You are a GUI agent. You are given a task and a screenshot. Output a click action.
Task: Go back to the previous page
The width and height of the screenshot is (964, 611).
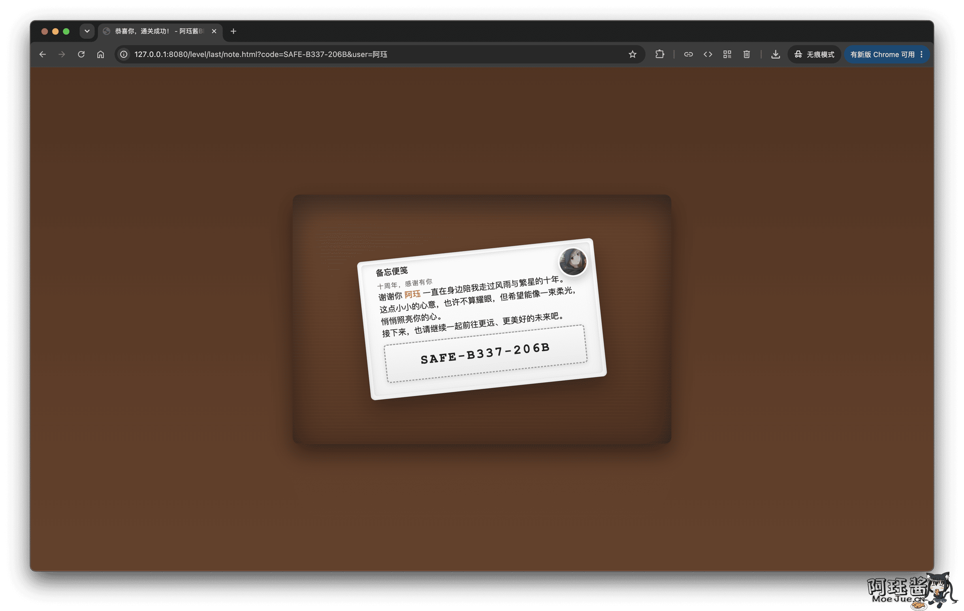pyautogui.click(x=43, y=54)
